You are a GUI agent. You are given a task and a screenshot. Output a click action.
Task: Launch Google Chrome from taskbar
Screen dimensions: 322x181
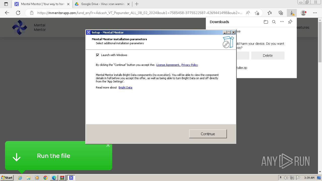click(x=46, y=178)
